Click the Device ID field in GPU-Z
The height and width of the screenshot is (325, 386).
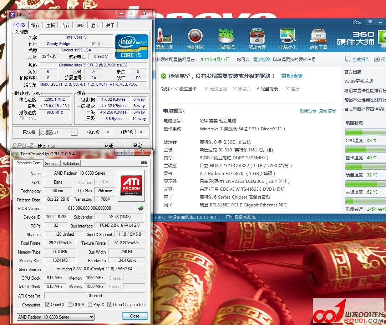coord(56,217)
